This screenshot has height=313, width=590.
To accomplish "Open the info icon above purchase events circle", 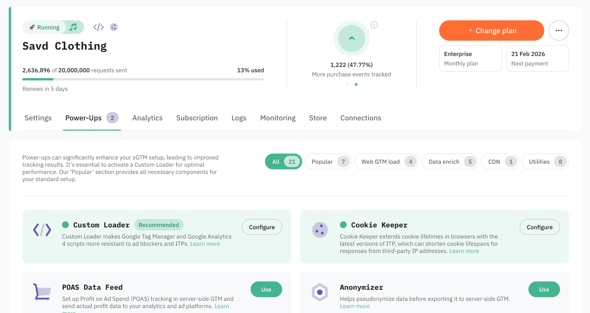I will [374, 25].
